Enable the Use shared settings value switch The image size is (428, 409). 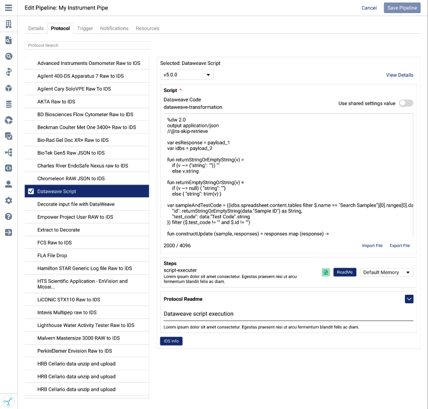(405, 103)
